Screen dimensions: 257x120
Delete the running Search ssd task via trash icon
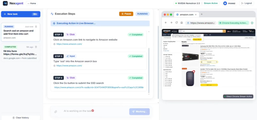point(36,26)
